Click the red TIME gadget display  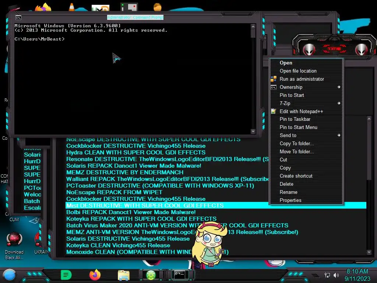pos(334,49)
